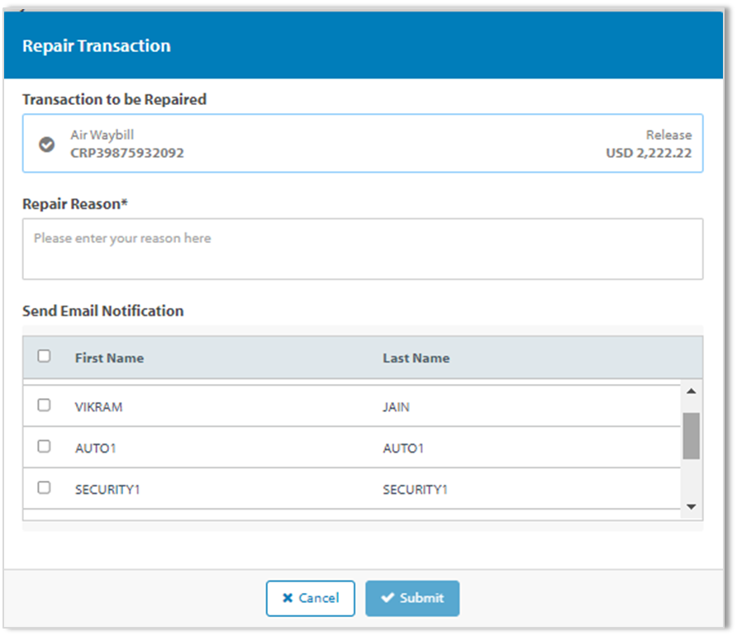Select the transaction number CRP39875932092
Screen dimensions: 737x636
click(x=127, y=153)
